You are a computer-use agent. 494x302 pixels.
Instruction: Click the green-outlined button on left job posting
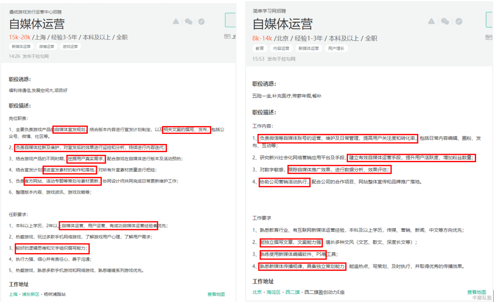tap(231, 21)
